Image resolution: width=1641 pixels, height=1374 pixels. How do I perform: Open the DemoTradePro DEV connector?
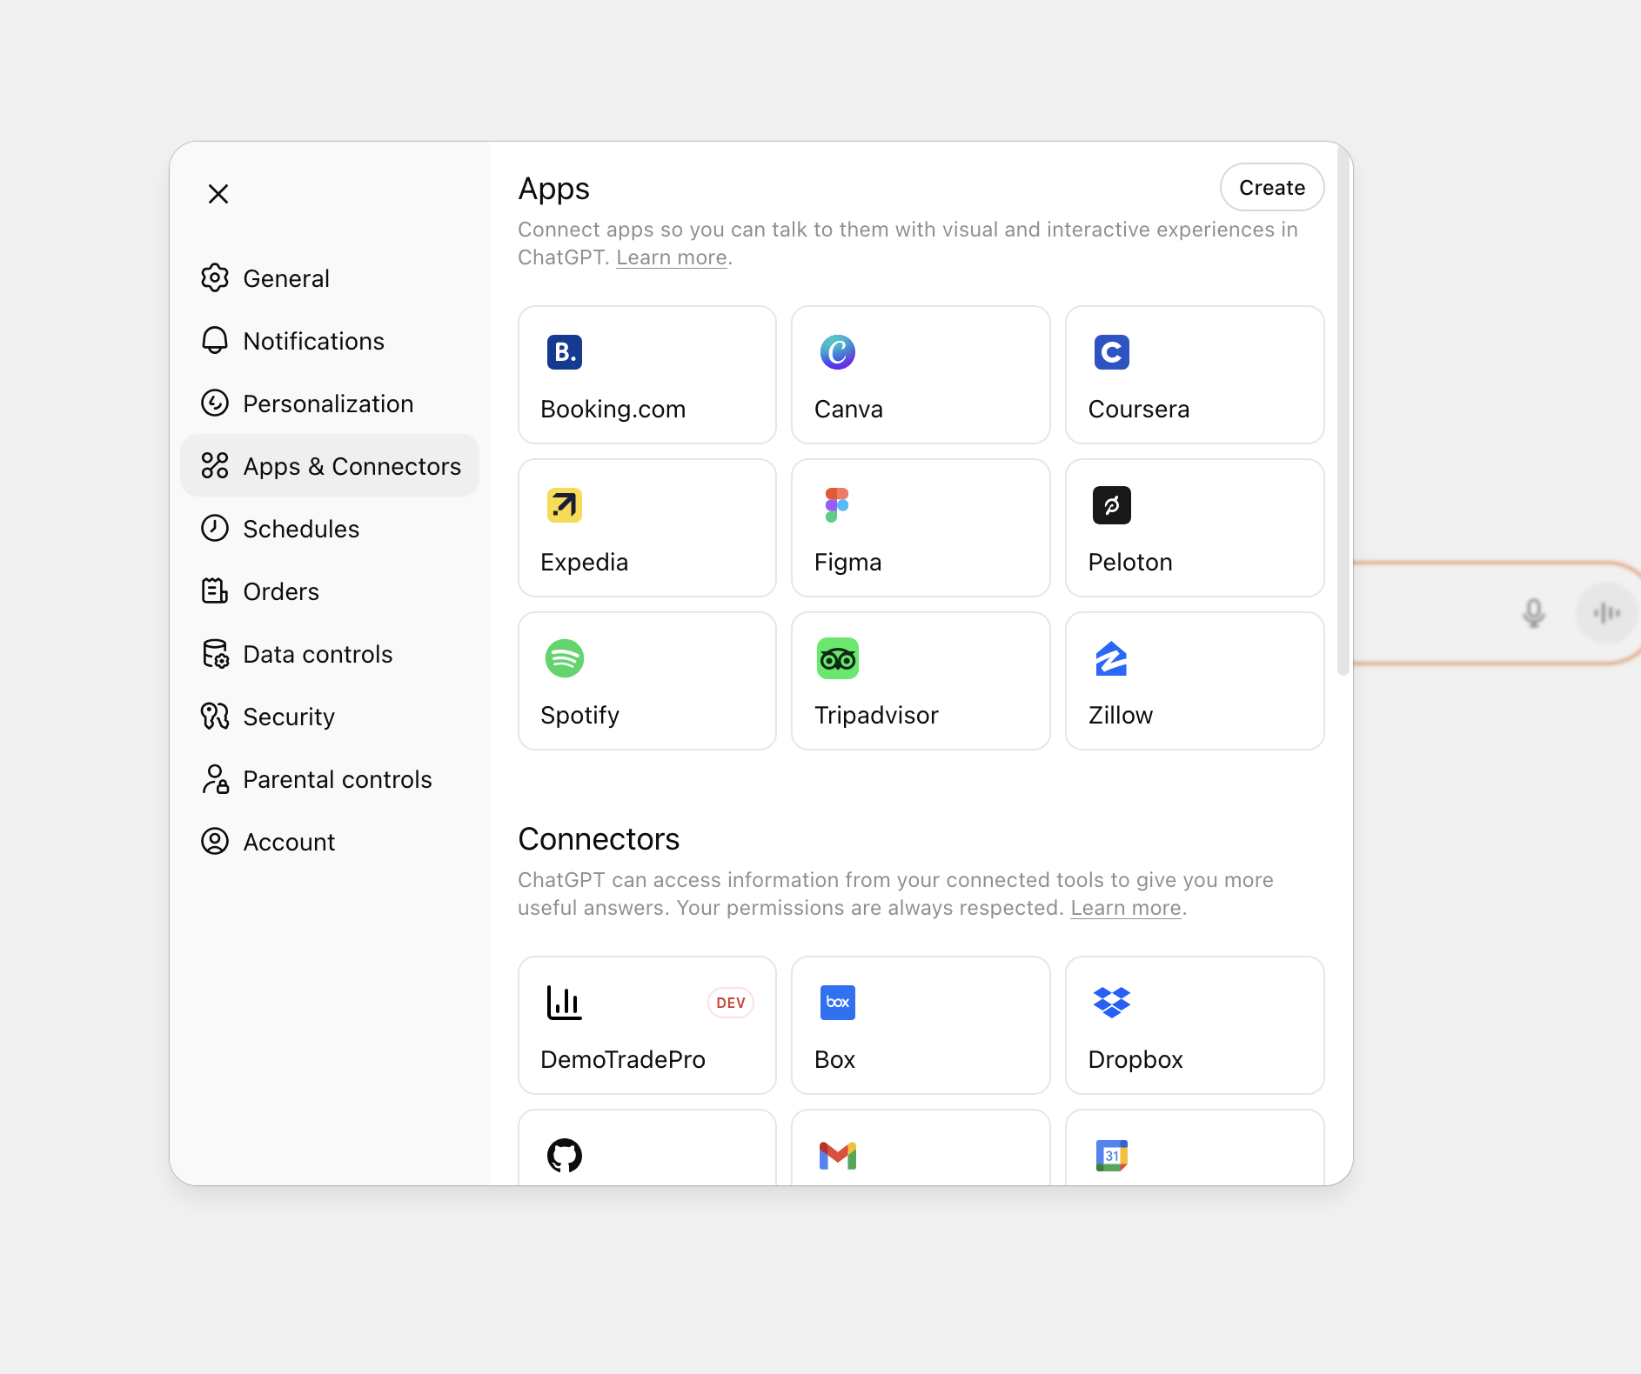click(646, 1025)
